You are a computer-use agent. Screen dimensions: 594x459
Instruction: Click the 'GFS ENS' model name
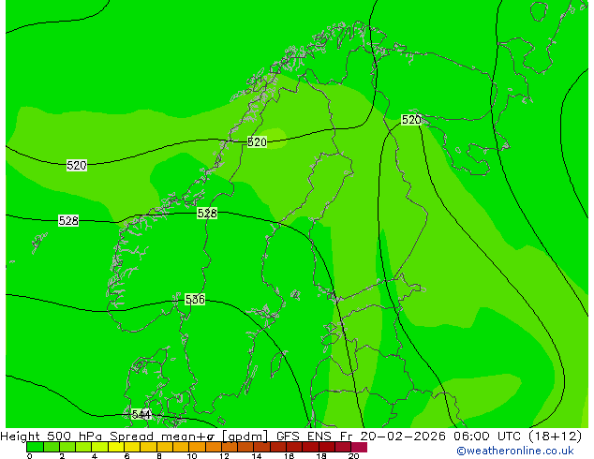[304, 437]
